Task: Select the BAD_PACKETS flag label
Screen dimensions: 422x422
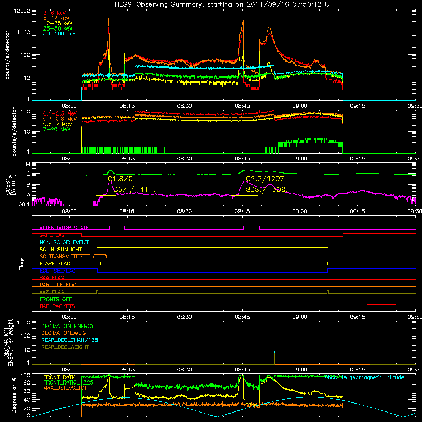Action: pos(57,306)
